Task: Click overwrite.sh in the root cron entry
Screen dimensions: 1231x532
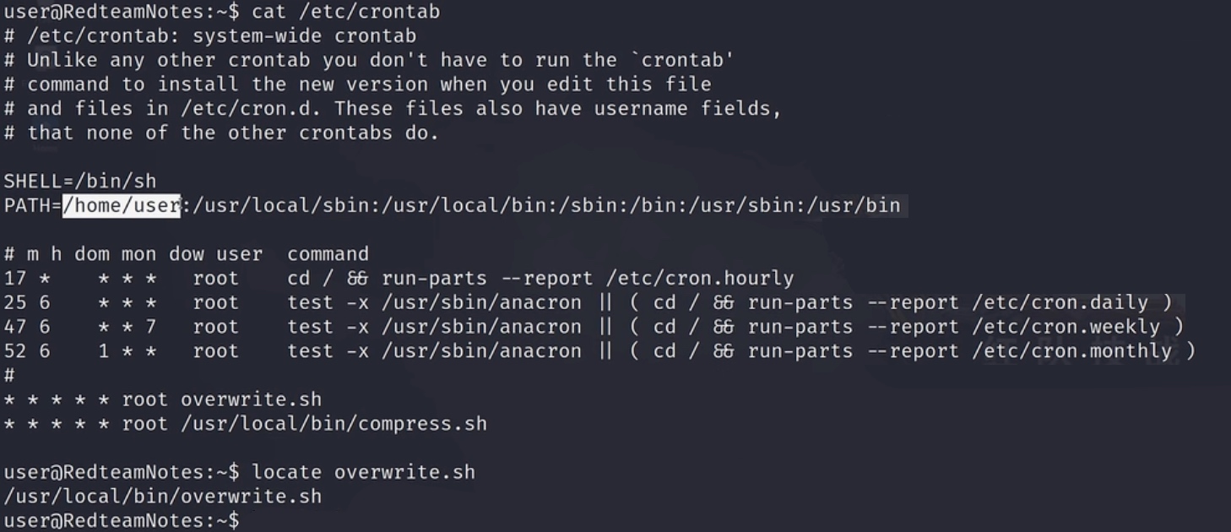Action: click(251, 399)
